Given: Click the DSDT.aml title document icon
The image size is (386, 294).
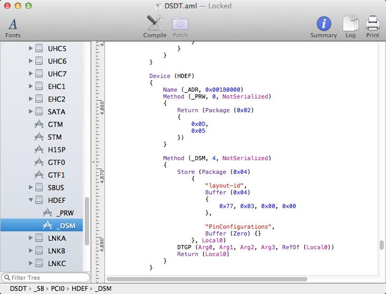Looking at the screenshot, I should click(x=158, y=6).
